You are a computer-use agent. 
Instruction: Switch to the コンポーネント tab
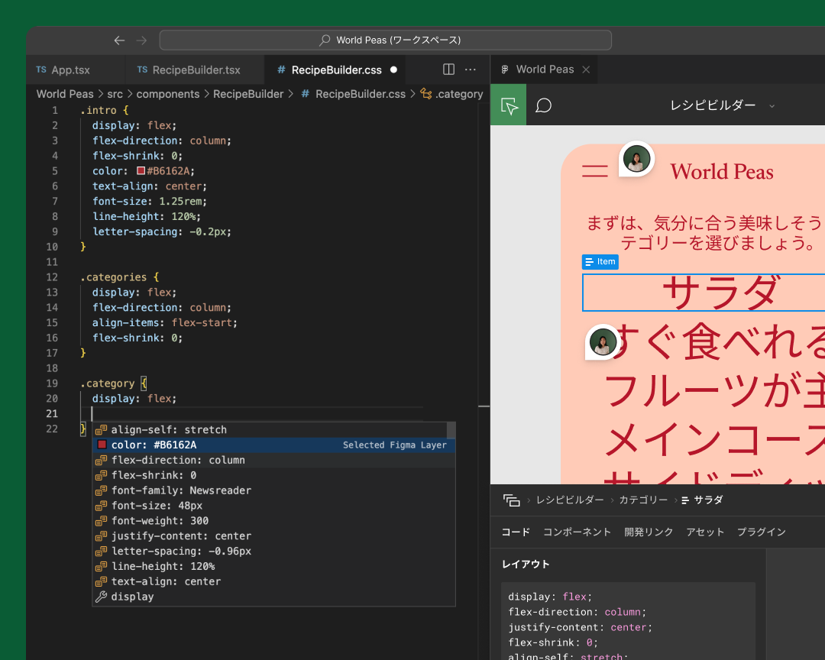click(x=577, y=532)
